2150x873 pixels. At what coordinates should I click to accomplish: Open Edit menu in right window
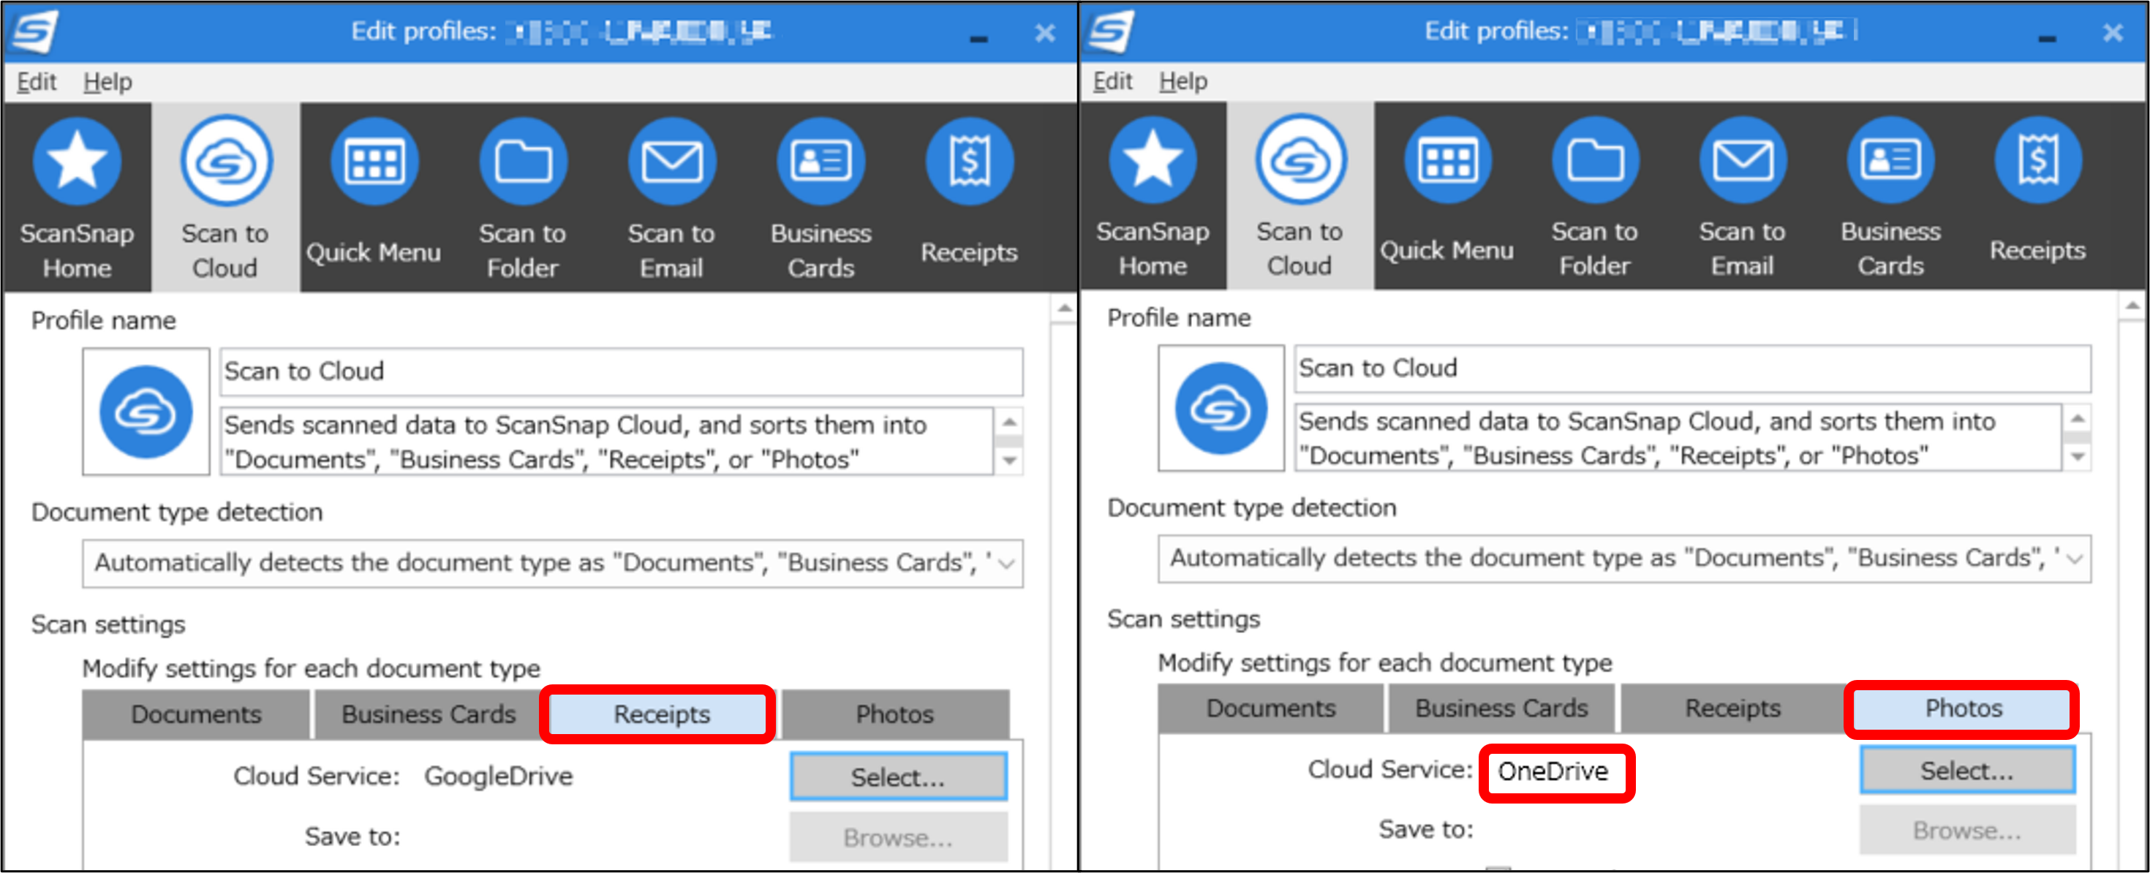[1112, 82]
